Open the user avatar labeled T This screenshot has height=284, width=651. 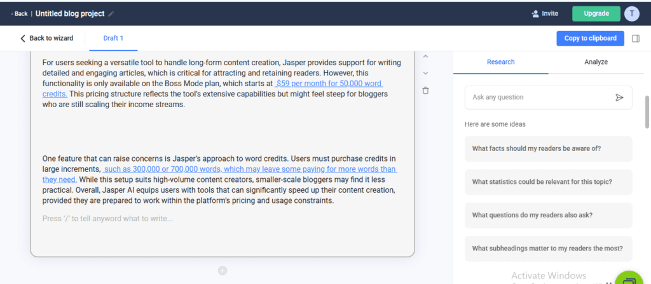tap(631, 14)
